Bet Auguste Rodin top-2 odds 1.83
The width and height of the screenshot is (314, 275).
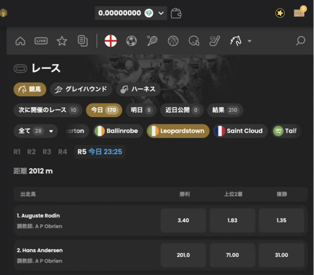tap(232, 221)
